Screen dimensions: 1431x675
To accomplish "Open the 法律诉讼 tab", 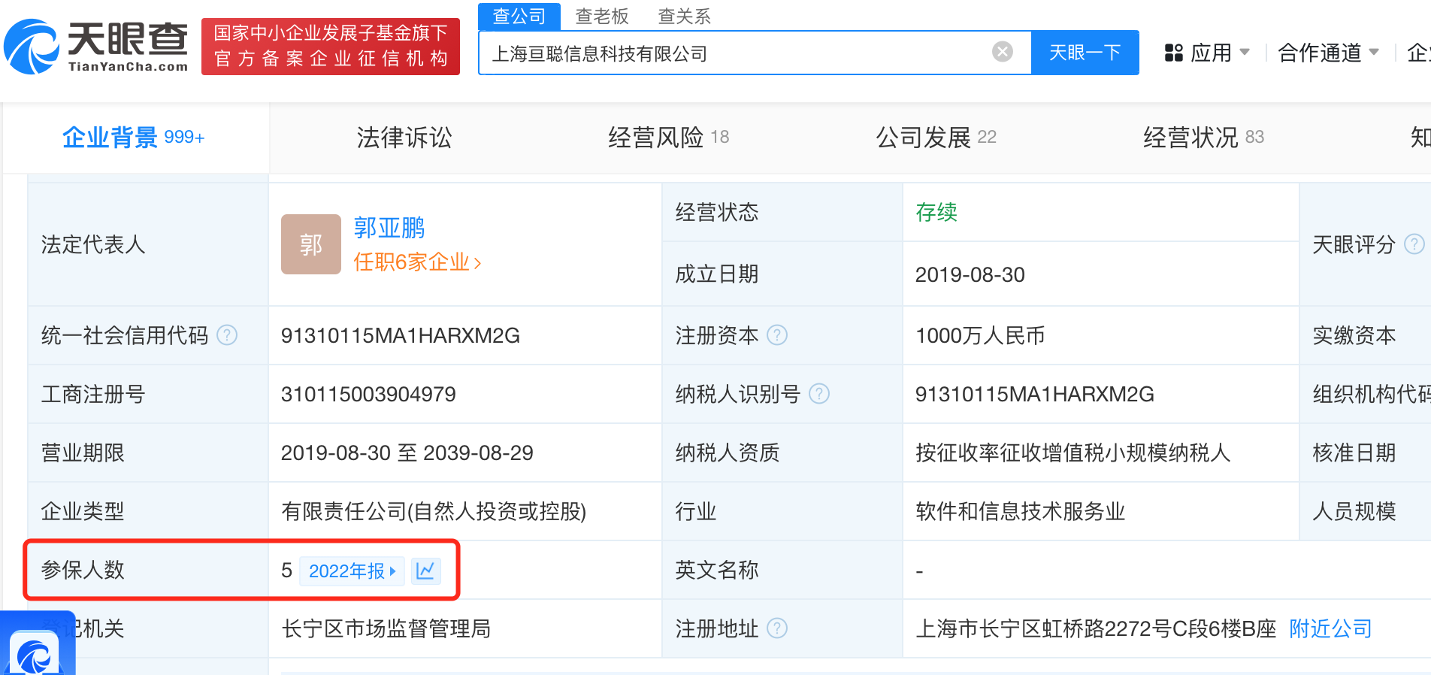I will 404,138.
